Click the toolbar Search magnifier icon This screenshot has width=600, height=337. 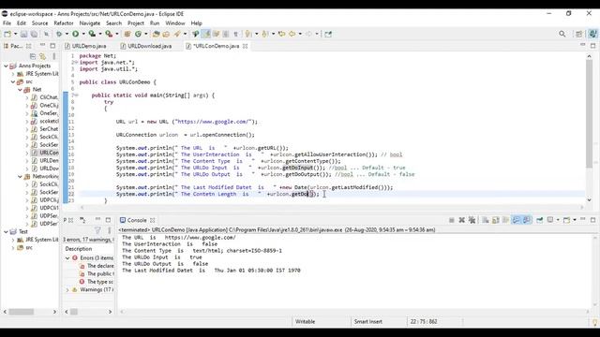point(562,34)
